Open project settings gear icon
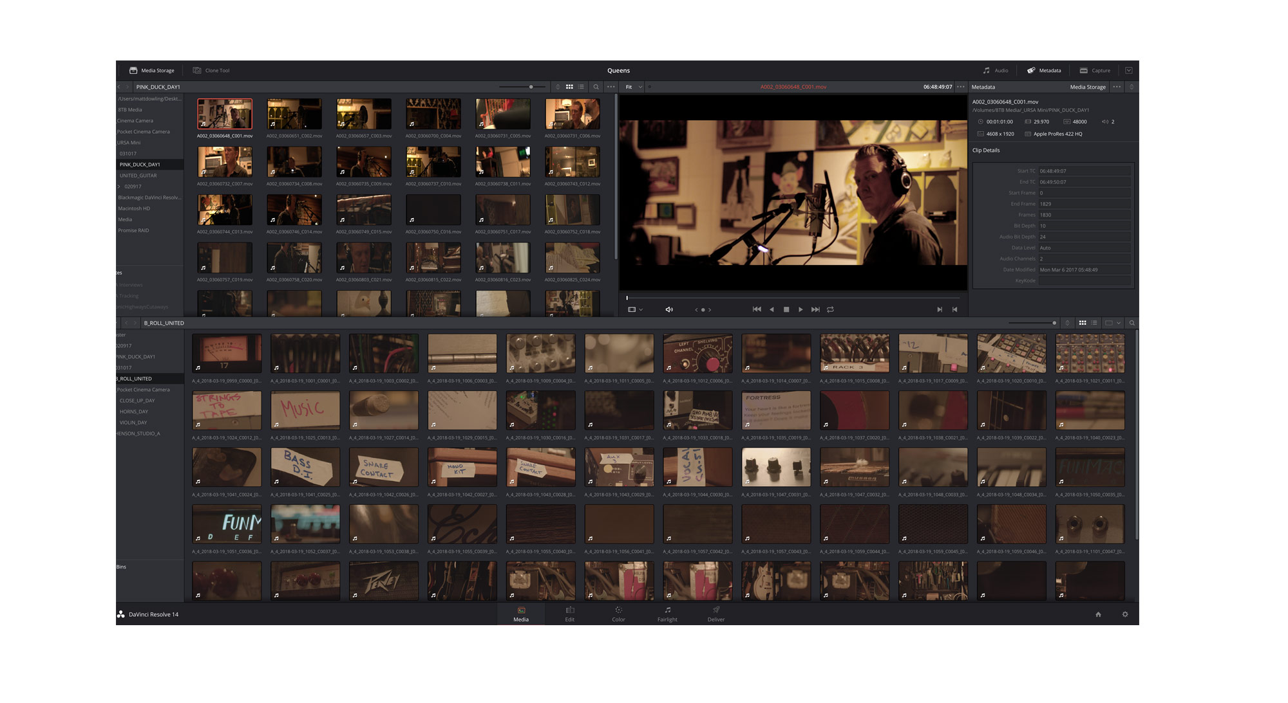1288x703 pixels. pos(1125,614)
